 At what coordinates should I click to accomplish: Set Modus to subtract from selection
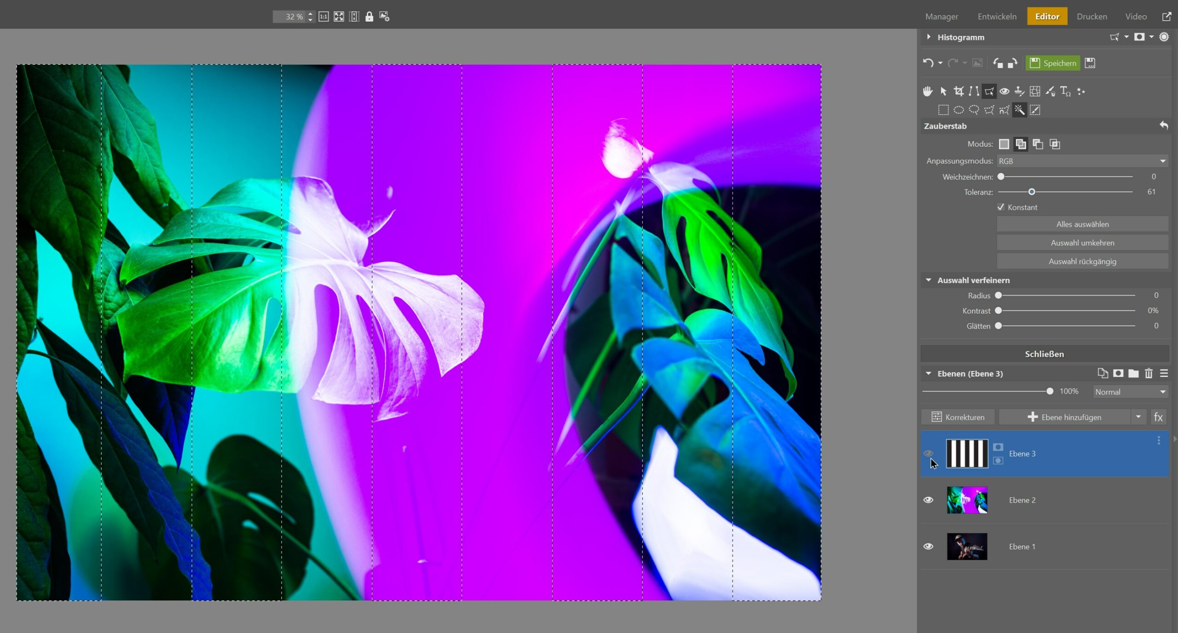1038,144
